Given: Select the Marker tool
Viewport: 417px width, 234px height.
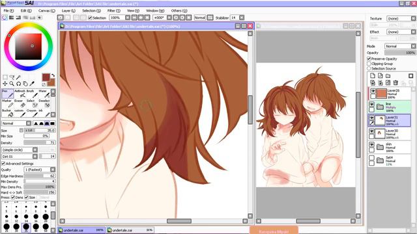Looking at the screenshot, I should pos(7,103).
